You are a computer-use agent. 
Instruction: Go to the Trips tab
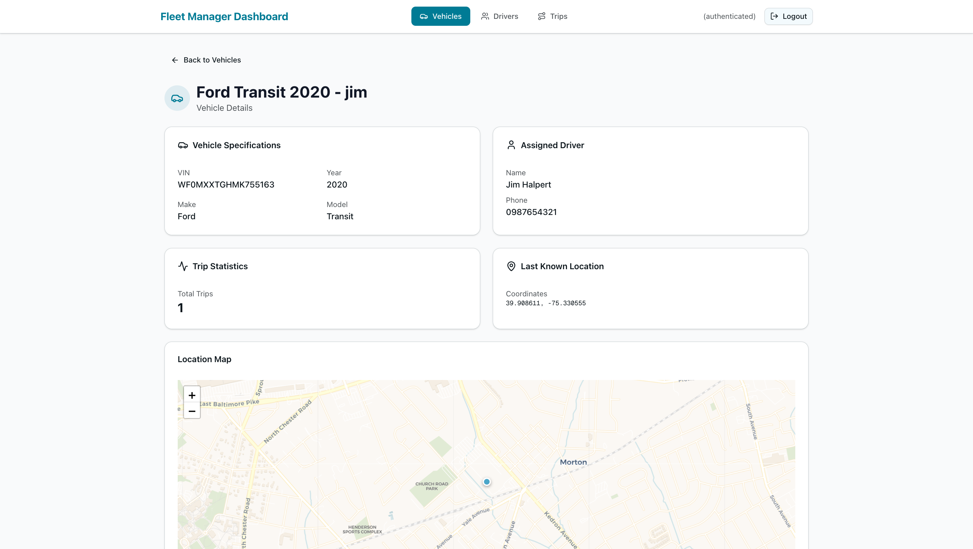[552, 16]
